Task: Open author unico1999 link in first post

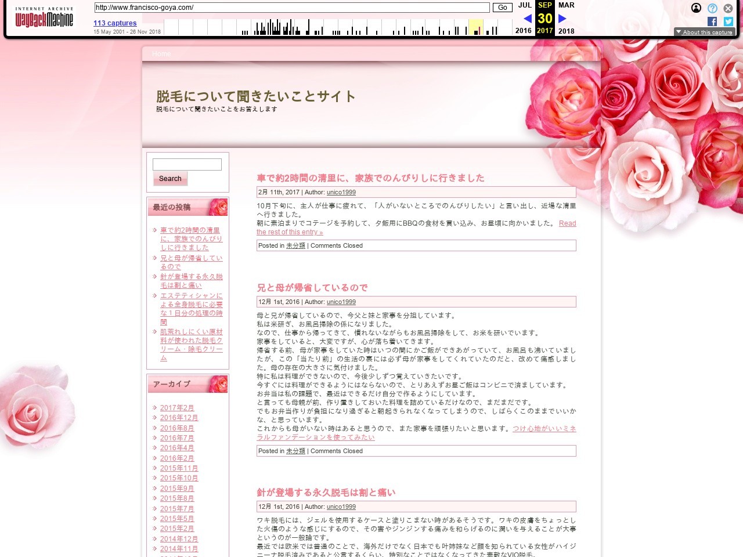Action: [x=341, y=193]
